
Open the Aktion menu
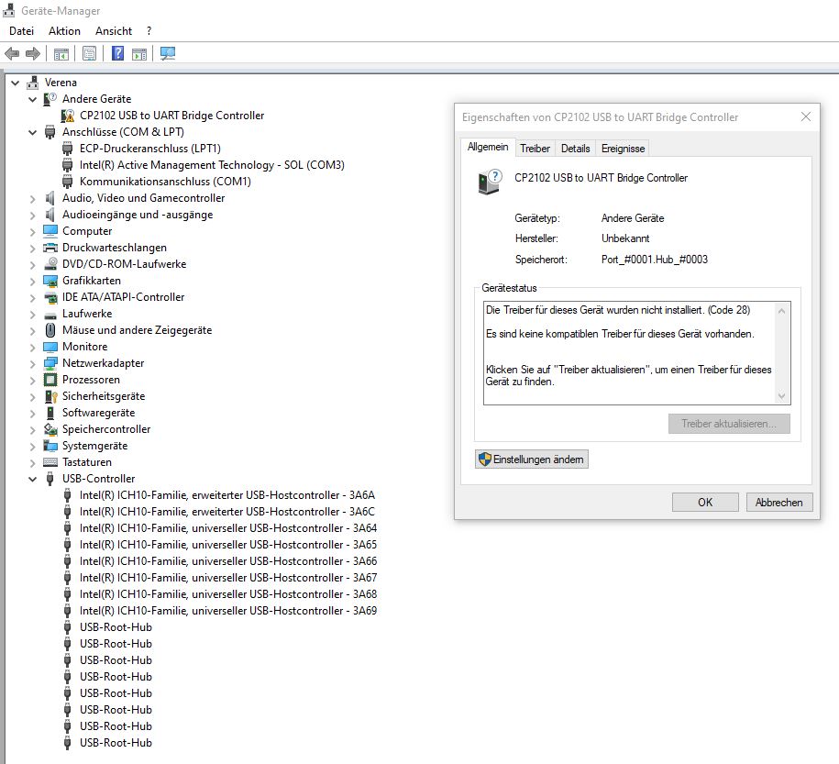64,30
